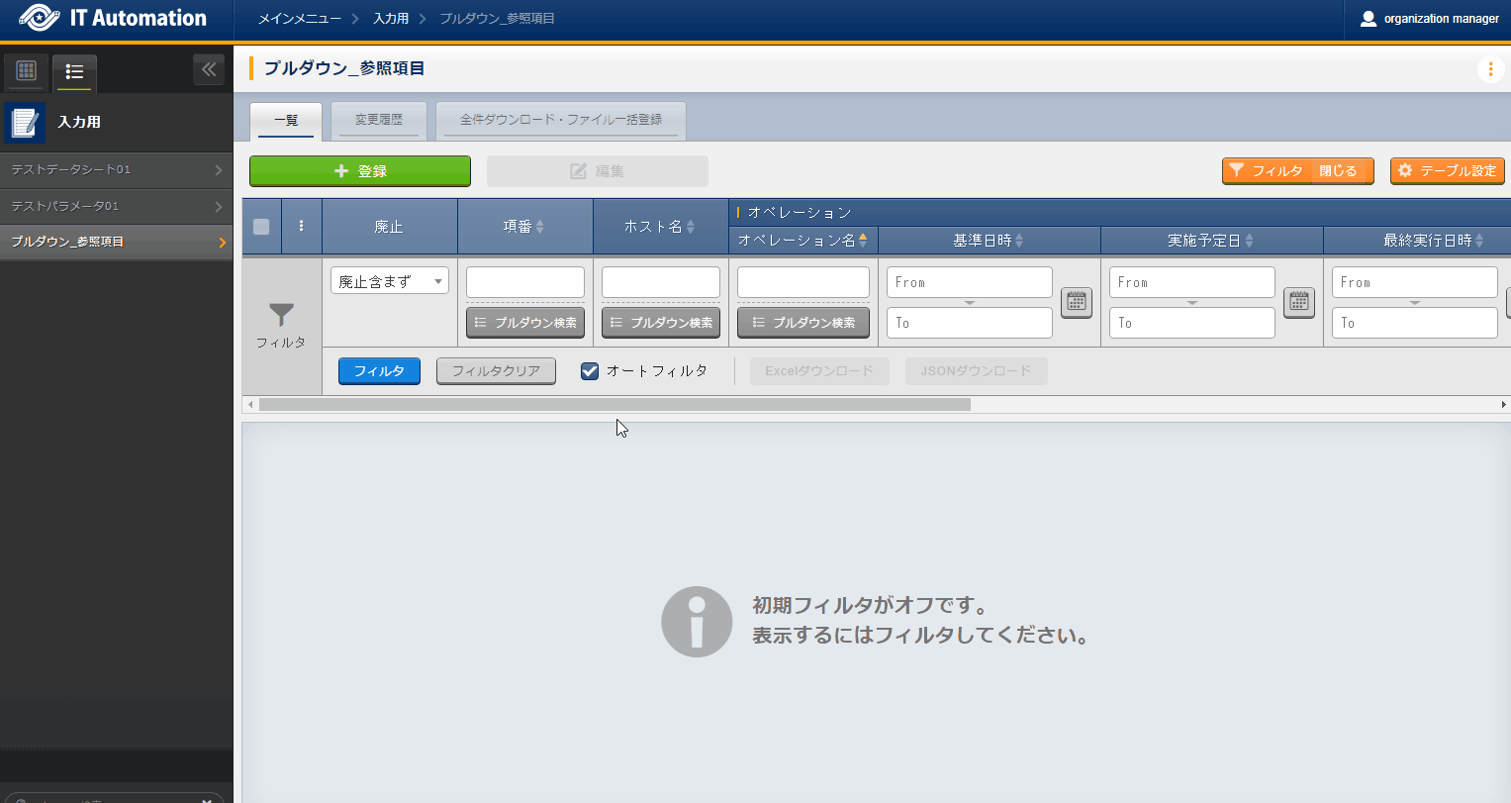Click the green 登録 button
This screenshot has height=803, width=1511.
(x=359, y=171)
